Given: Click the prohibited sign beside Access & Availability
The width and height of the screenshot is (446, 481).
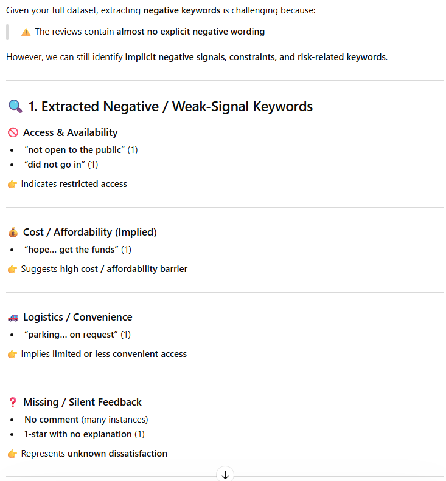Looking at the screenshot, I should tap(13, 132).
